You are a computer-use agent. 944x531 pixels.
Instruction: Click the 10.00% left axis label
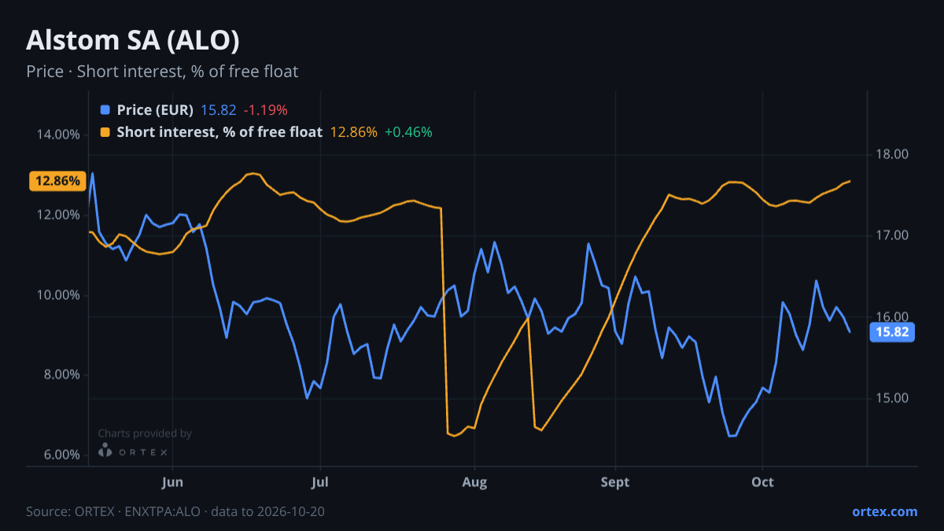click(x=58, y=295)
